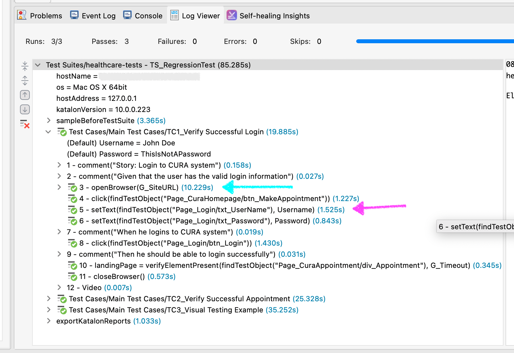Expand the sampleBeforeTestSuite node
514x353 pixels.
48,121
